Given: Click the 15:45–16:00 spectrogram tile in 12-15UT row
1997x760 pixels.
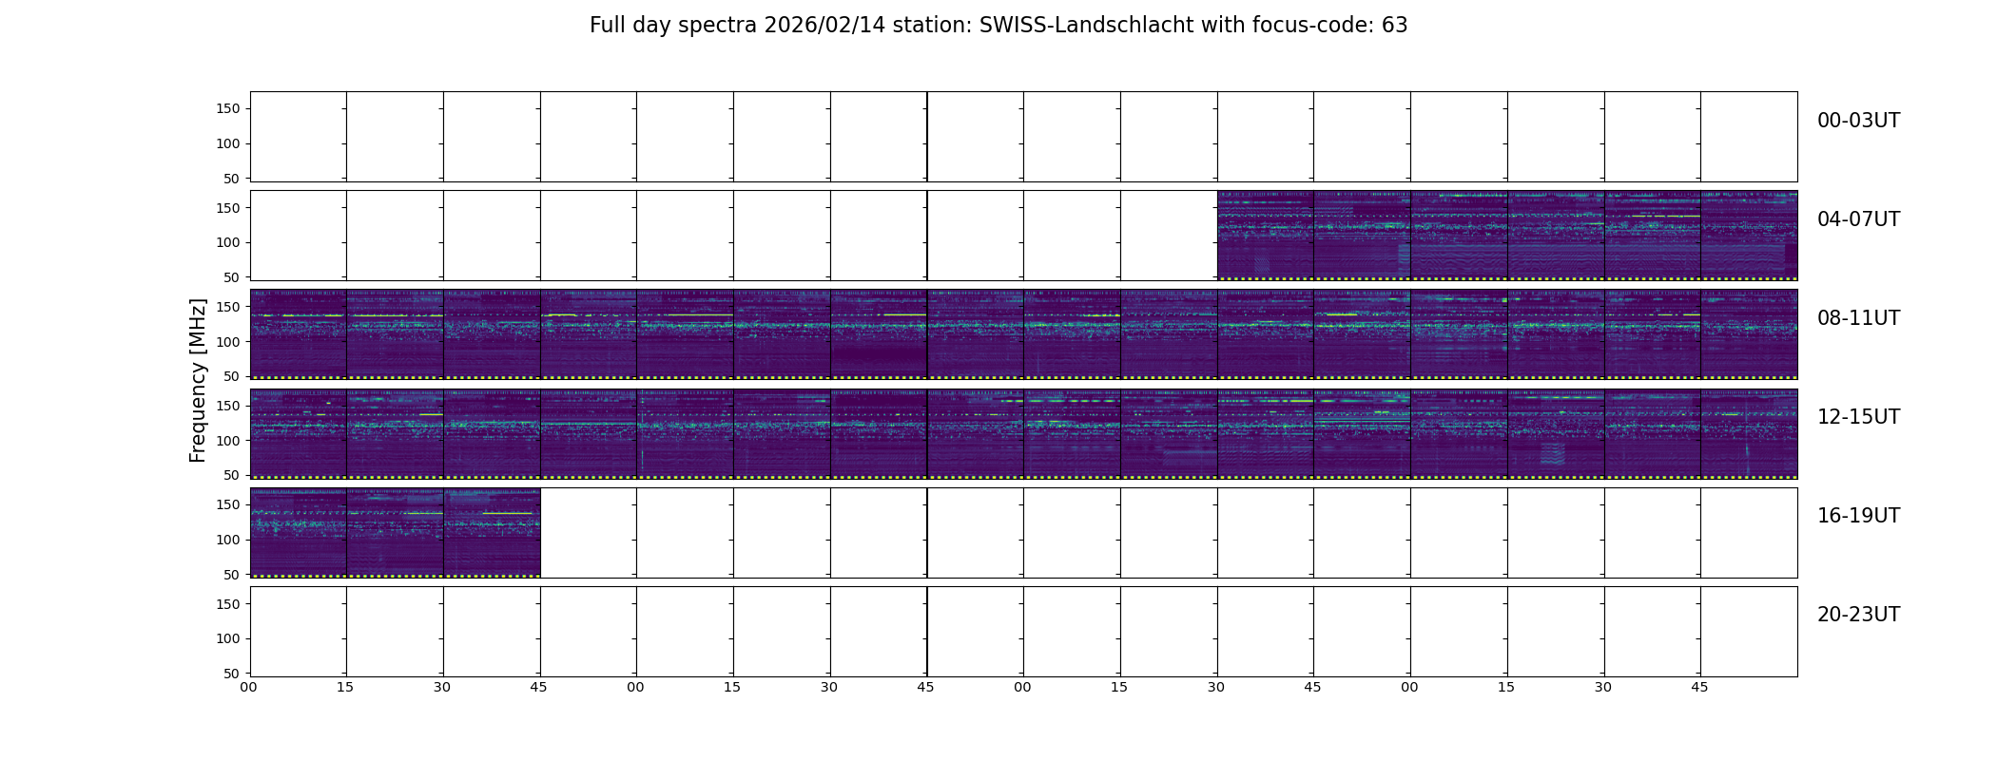Looking at the screenshot, I should (1749, 434).
